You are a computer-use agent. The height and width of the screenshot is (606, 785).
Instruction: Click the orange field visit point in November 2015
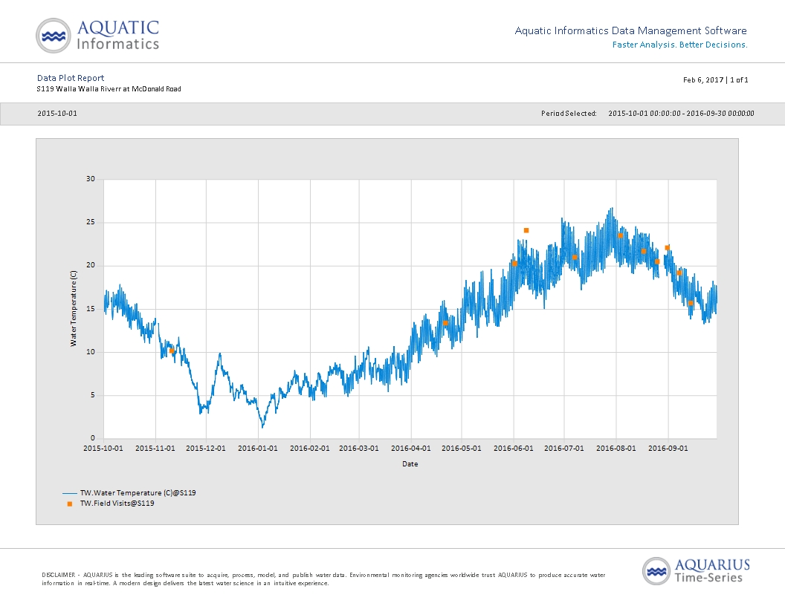click(x=172, y=351)
